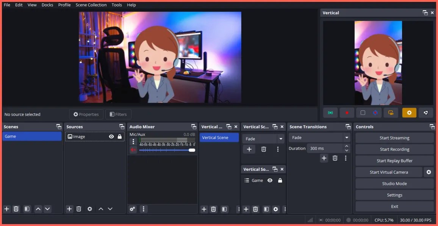Increase the transition Duration with the up arrow
The width and height of the screenshot is (438, 226).
(x=346, y=146)
